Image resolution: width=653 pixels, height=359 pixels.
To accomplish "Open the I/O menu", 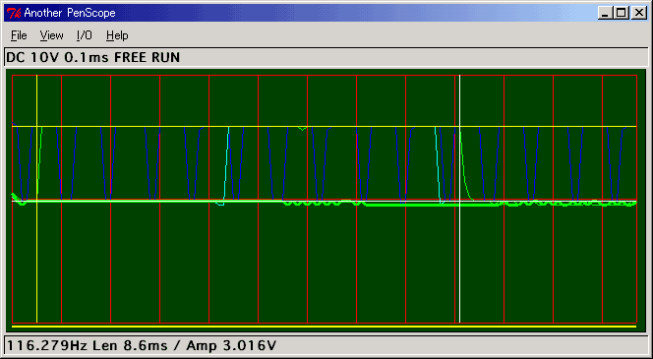I will [85, 35].
